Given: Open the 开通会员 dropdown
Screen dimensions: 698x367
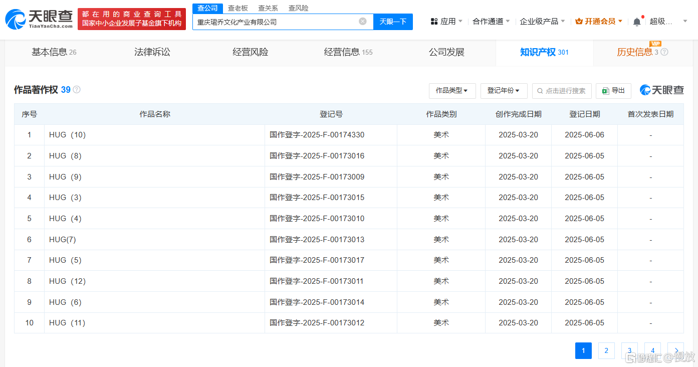Looking at the screenshot, I should 599,22.
